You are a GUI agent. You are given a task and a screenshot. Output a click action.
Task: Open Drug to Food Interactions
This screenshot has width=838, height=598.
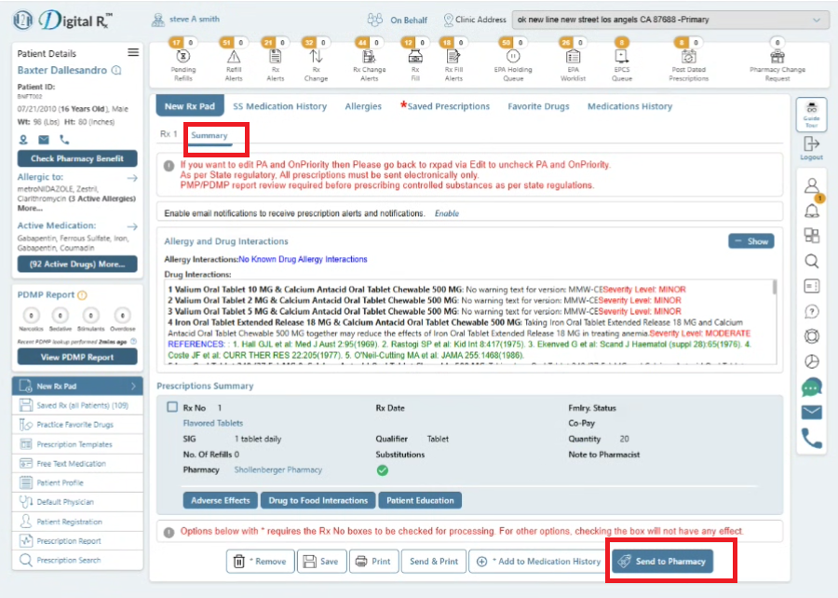[318, 501]
